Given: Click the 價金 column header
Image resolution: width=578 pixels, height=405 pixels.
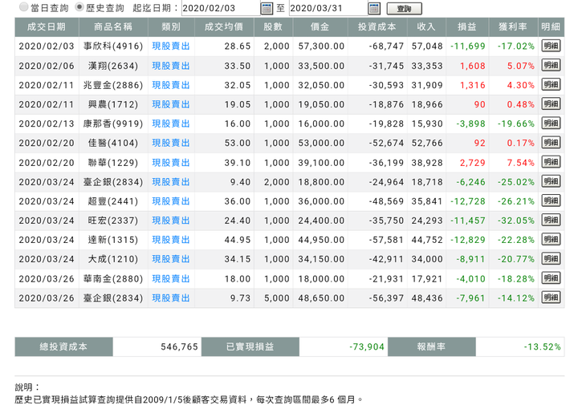Looking at the screenshot, I should 320,27.
